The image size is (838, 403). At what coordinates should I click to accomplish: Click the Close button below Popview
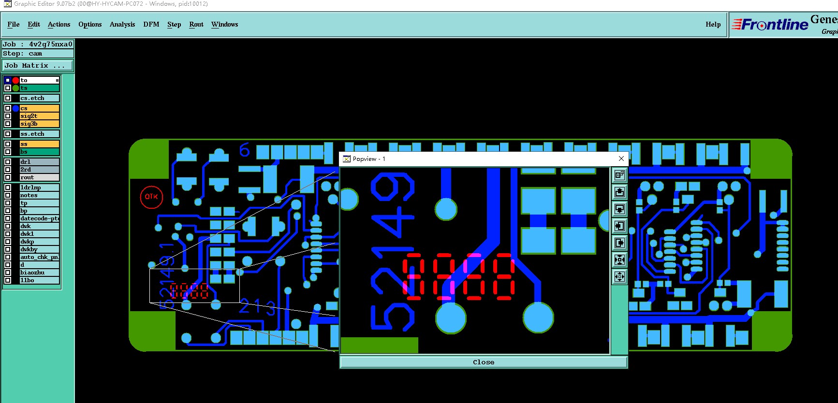pyautogui.click(x=484, y=362)
